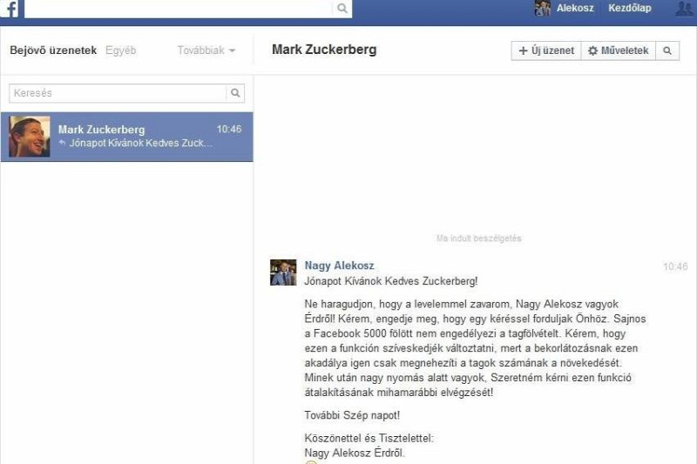Search within conversation using magnifier button
Screen dimensions: 697x464
667,50
